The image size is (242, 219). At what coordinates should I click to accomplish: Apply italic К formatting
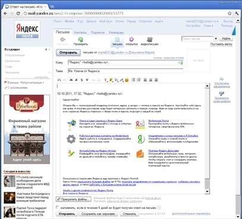pos(76,80)
